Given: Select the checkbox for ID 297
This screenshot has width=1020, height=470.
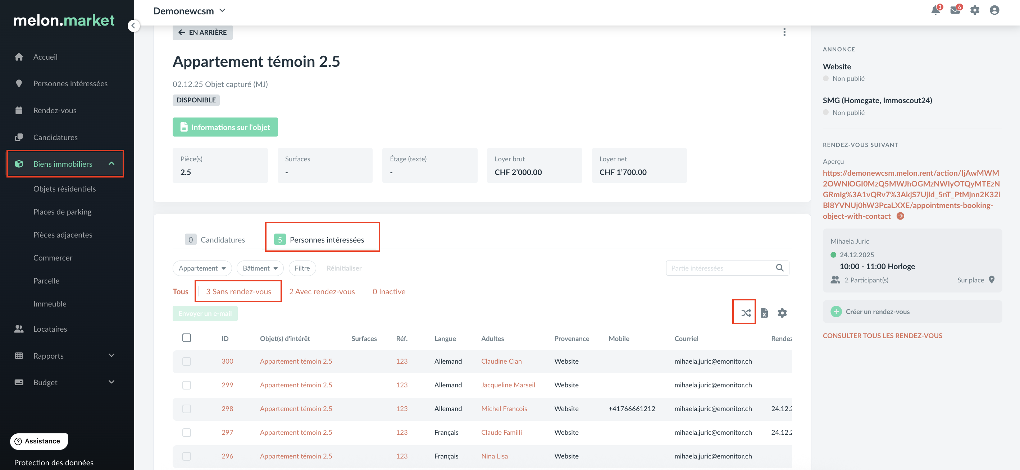Looking at the screenshot, I should point(187,432).
